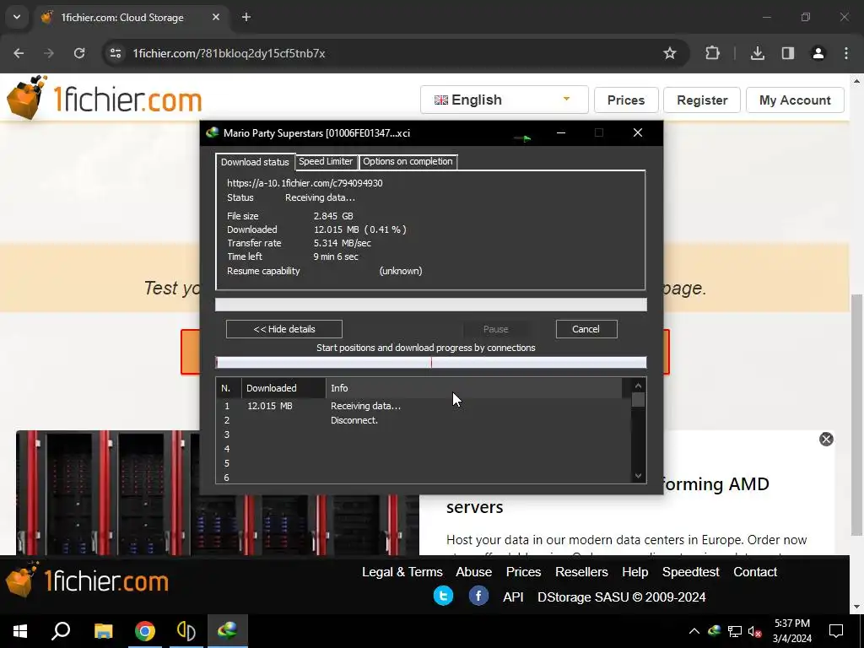Click the Downloaded column header

(283, 388)
